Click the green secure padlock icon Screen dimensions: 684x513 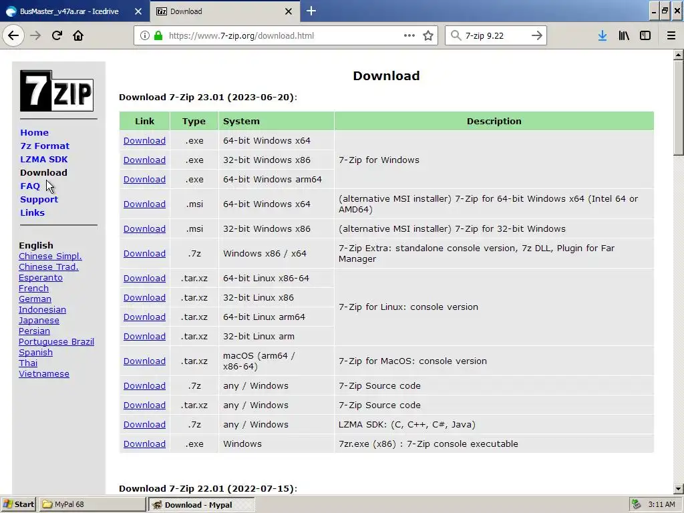158,36
